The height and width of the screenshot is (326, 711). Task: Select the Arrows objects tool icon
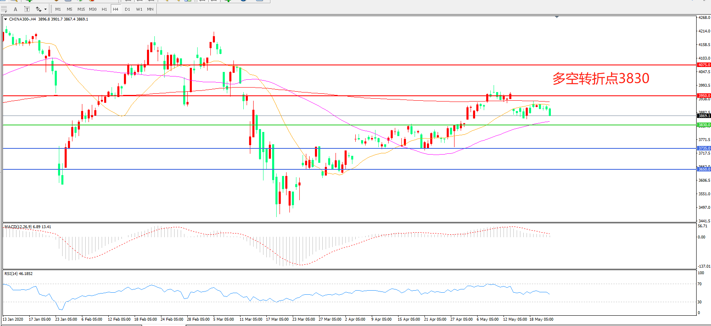tap(38, 9)
